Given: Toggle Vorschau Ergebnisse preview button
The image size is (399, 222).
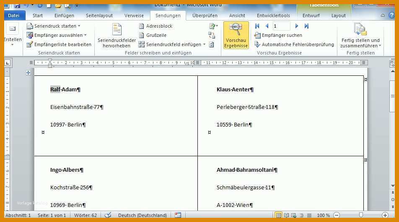Looking at the screenshot, I should [x=236, y=35].
